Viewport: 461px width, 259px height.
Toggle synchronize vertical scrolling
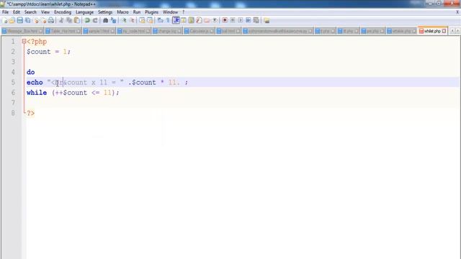tap(142, 20)
